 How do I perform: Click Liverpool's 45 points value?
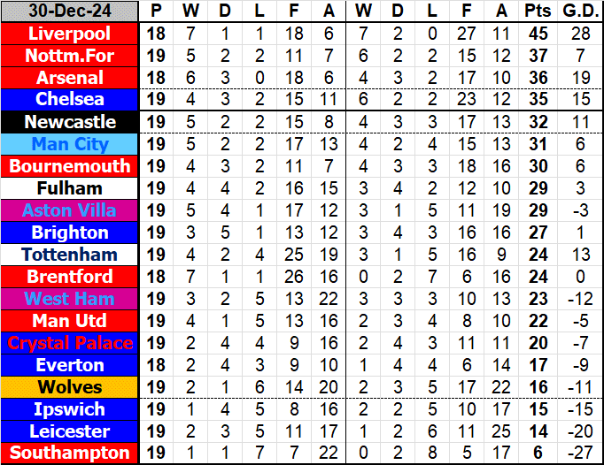tap(537, 34)
